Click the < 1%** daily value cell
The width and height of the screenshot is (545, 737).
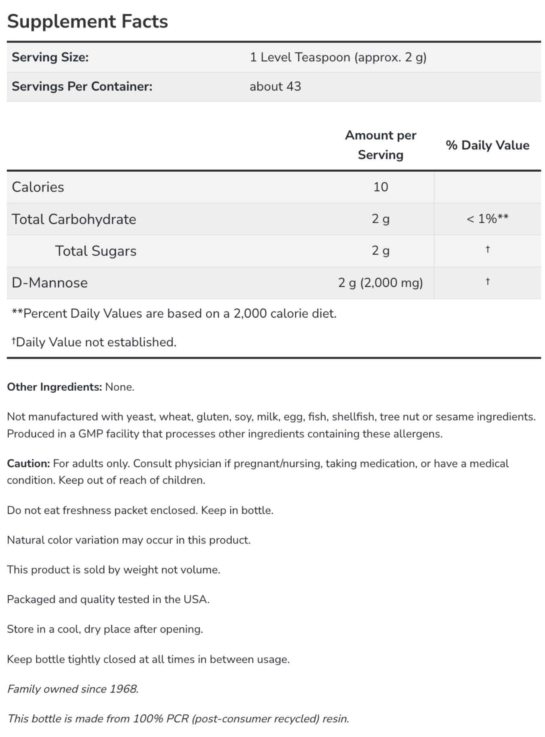488,219
